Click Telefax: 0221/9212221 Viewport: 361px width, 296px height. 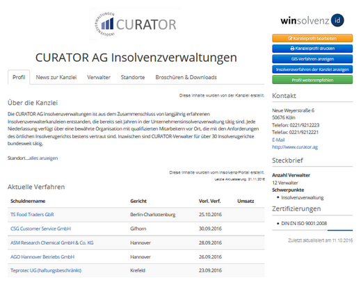click(x=295, y=132)
